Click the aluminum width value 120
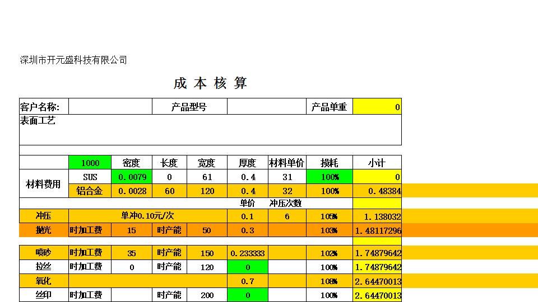The image size is (538, 302). click(207, 191)
